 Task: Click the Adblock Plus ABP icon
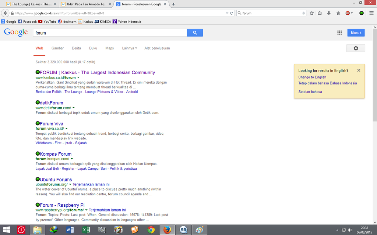point(348,13)
